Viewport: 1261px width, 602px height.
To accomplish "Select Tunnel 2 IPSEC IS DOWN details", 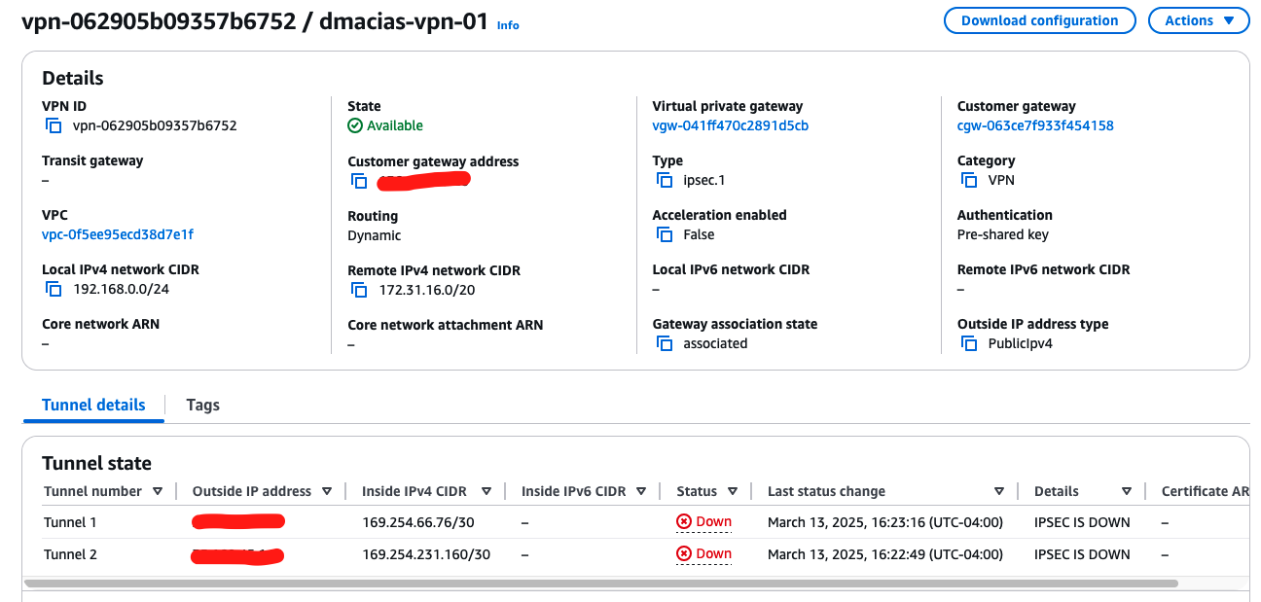I will (1082, 554).
